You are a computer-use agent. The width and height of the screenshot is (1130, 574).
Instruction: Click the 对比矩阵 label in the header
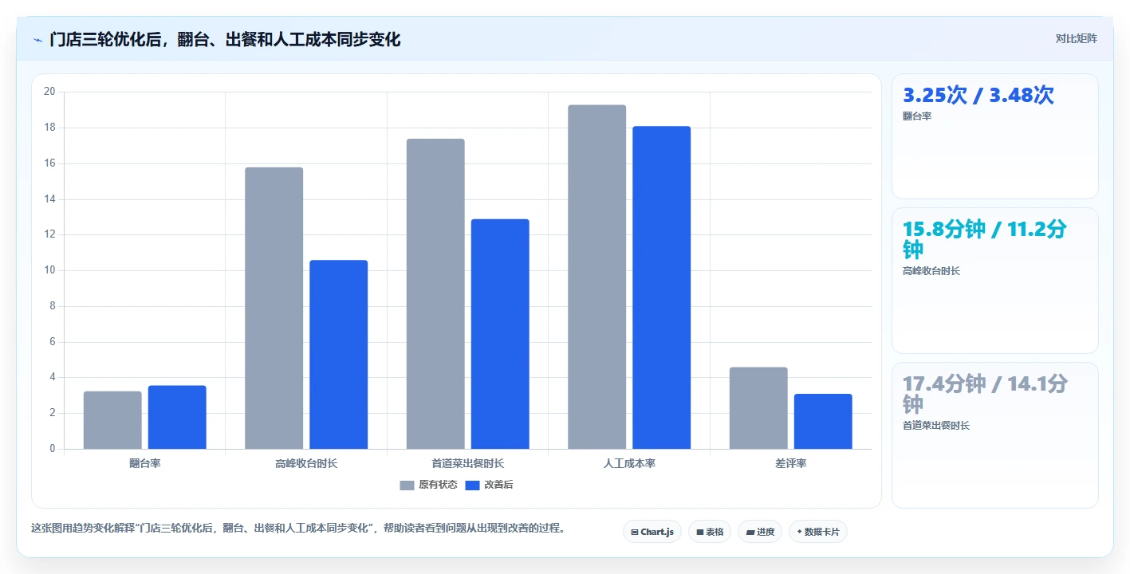point(1076,38)
